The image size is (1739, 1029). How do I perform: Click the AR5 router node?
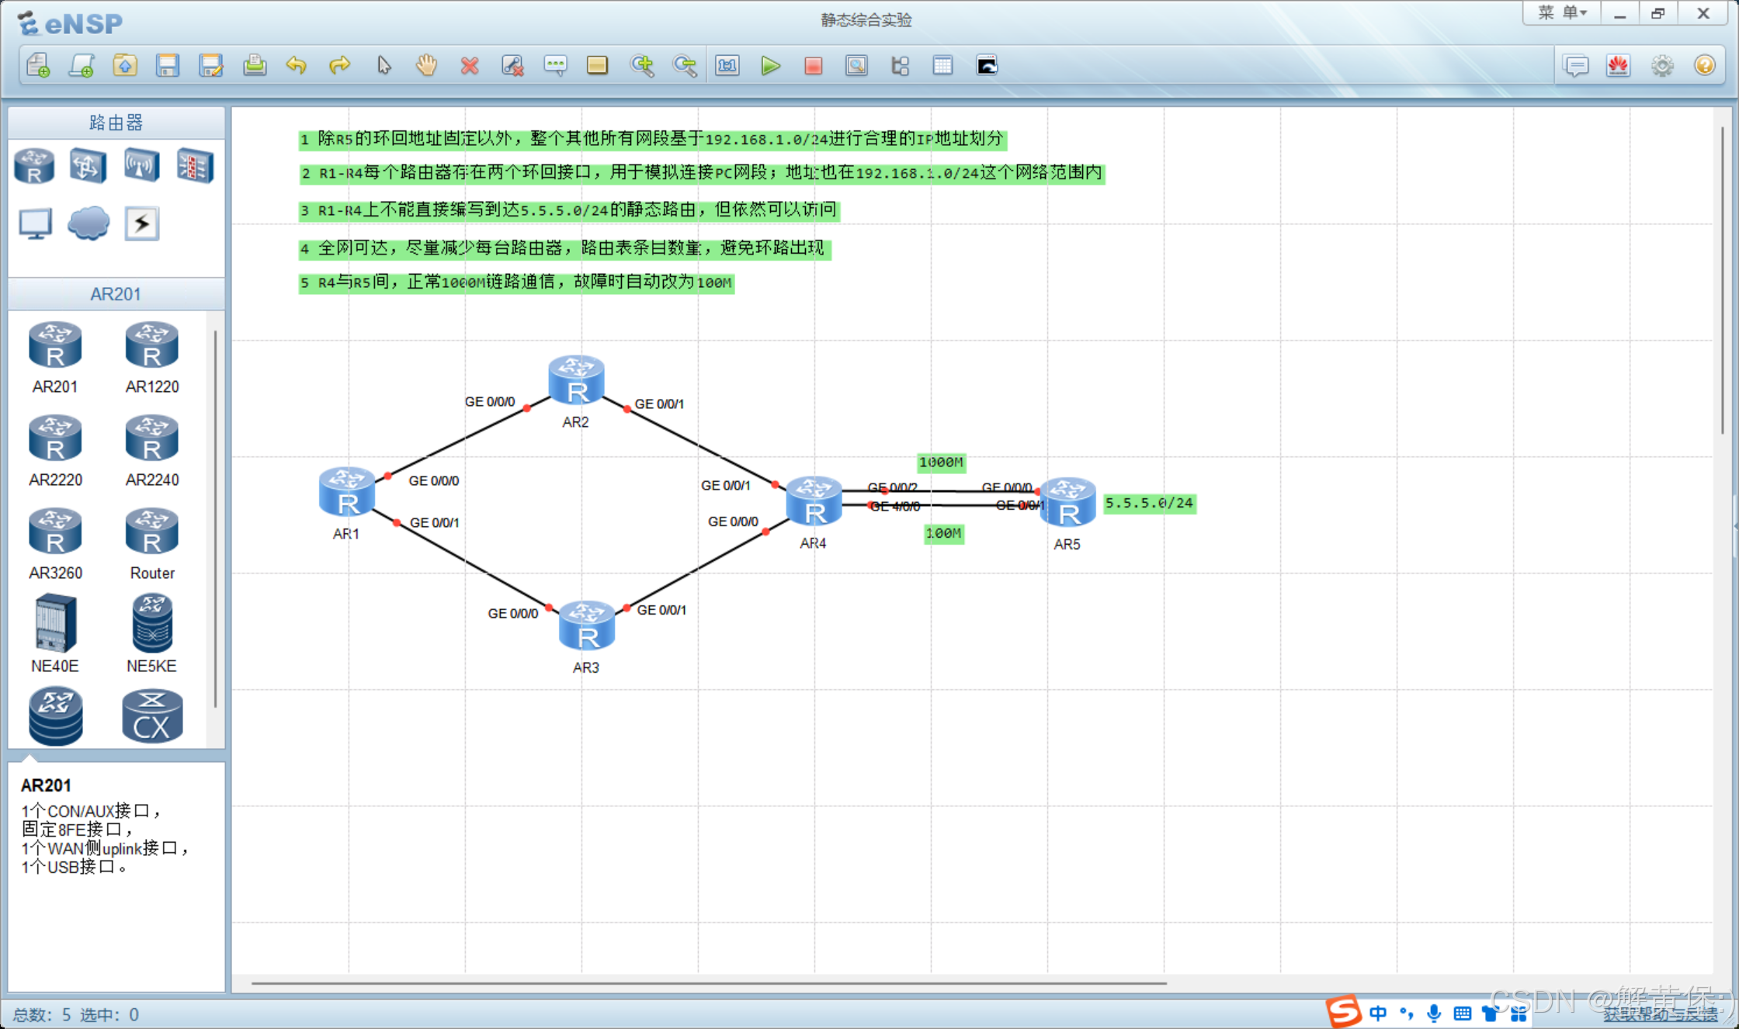click(x=1067, y=502)
